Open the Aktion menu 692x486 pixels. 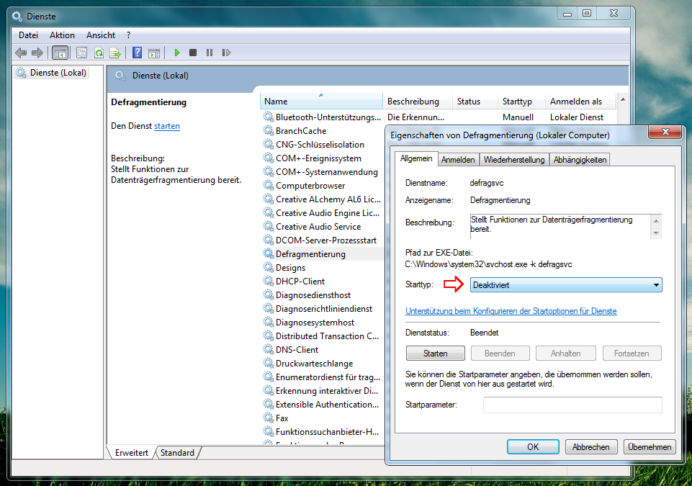point(62,35)
